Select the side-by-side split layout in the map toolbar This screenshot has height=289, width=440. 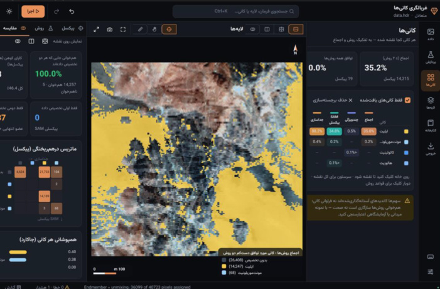click(x=267, y=29)
